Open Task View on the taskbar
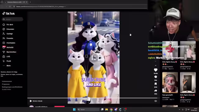 (102, 110)
